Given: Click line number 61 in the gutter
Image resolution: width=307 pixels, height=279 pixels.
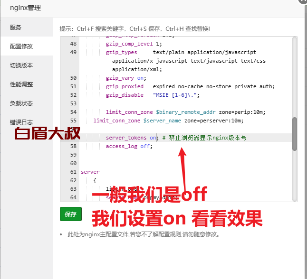Looking at the screenshot, I should (x=73, y=172).
